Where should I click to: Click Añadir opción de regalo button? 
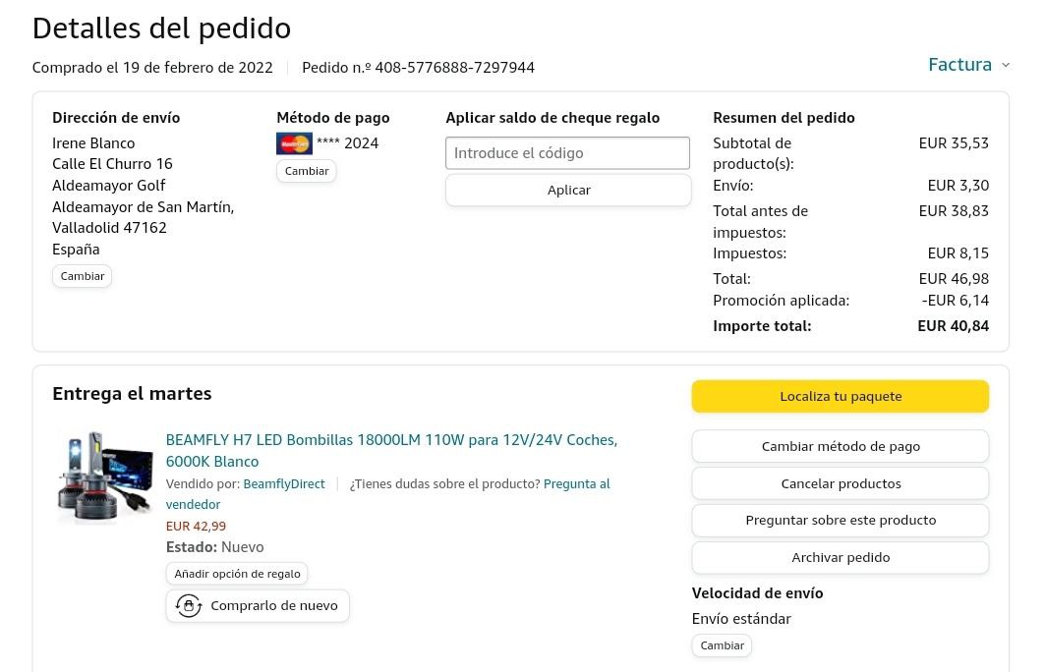237,574
